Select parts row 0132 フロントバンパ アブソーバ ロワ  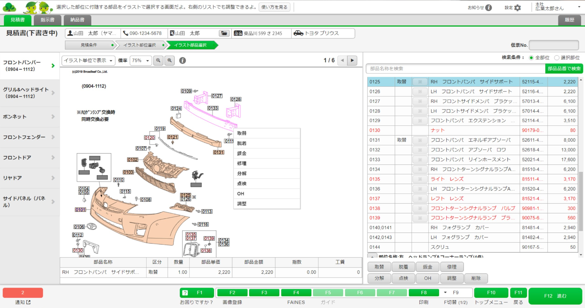click(x=473, y=150)
